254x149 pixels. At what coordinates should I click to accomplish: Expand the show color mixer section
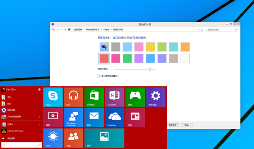(99, 76)
